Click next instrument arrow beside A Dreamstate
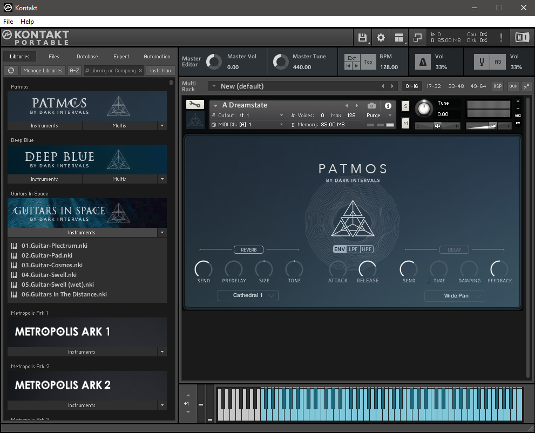 coord(357,106)
